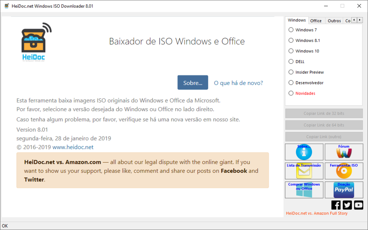Image resolution: width=368 pixels, height=230 pixels.
Task: Click the 'Baixador de ISO Windows e Office' heading
Action: click(x=177, y=41)
